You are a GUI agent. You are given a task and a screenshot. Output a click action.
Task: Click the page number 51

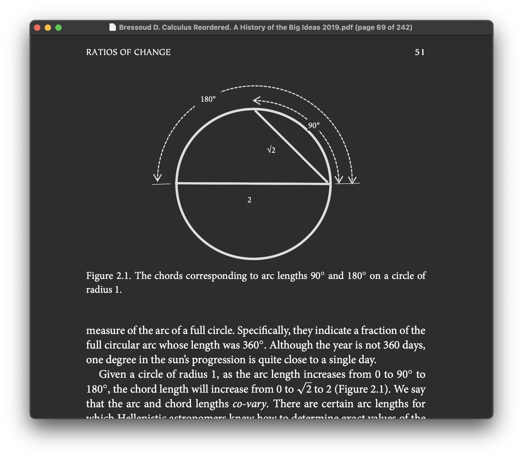[x=420, y=52]
